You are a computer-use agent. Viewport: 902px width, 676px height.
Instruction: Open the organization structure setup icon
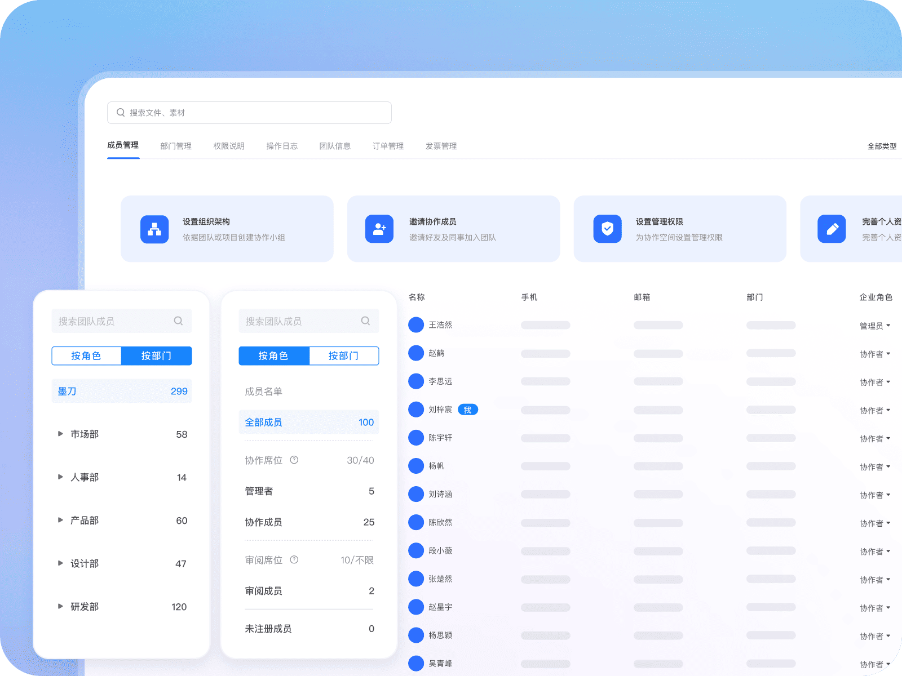point(154,229)
